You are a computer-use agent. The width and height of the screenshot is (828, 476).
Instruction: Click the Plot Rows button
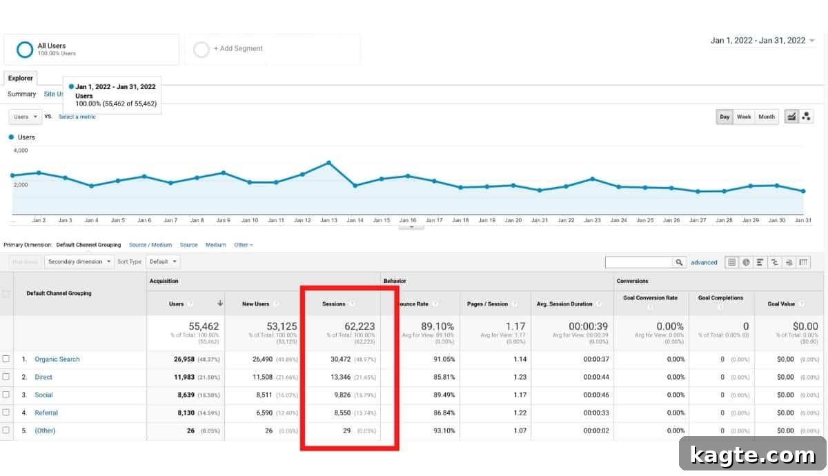click(x=26, y=261)
